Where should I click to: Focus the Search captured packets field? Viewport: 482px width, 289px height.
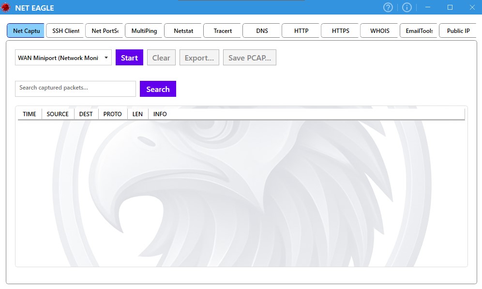coord(75,89)
